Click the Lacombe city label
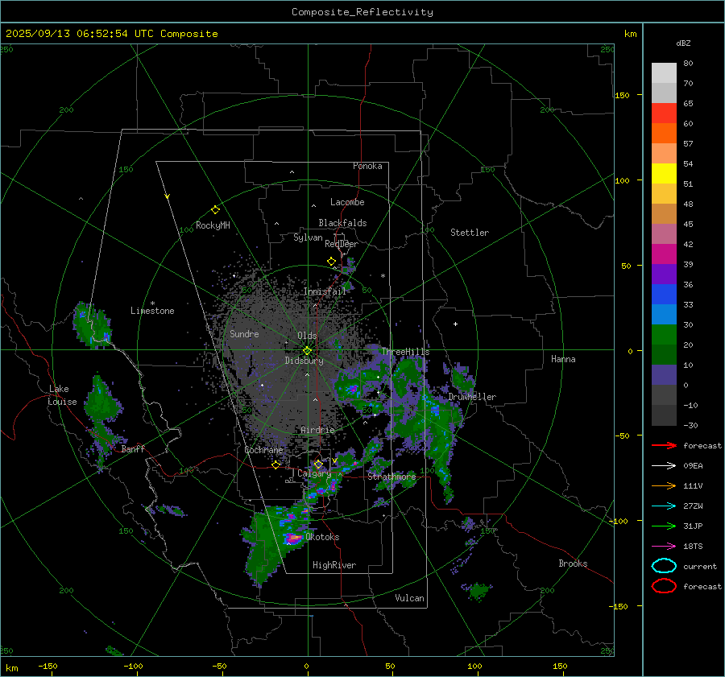Viewport: 725px width, 677px height. 347,202
